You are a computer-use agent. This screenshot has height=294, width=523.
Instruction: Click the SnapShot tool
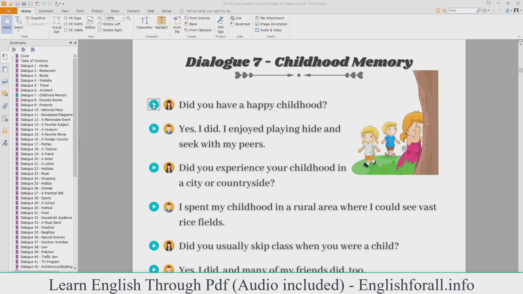click(36, 18)
